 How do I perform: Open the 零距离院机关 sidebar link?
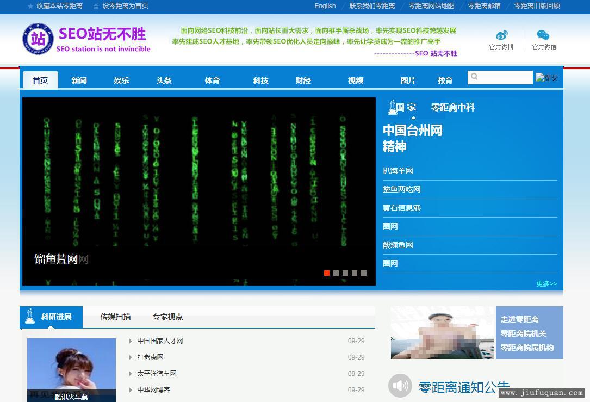(x=523, y=333)
